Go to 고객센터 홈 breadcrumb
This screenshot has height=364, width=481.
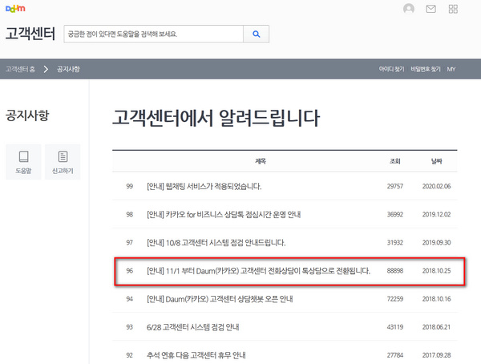20,69
